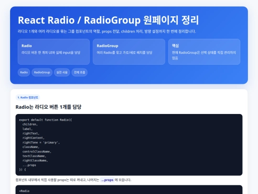Screen dimensions: 258x194
Task: Click code line 'rightTone = 'primary','
Action: click(x=41, y=142)
